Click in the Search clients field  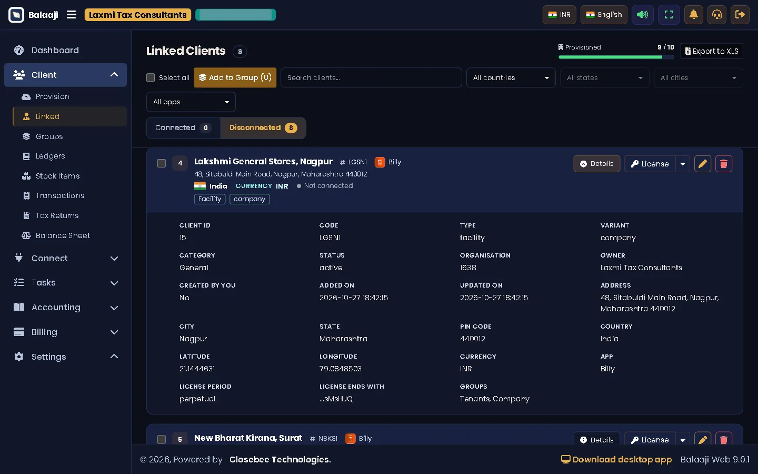click(371, 77)
